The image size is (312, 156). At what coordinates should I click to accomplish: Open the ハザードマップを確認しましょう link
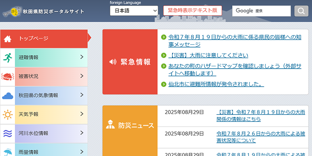click(x=235, y=70)
